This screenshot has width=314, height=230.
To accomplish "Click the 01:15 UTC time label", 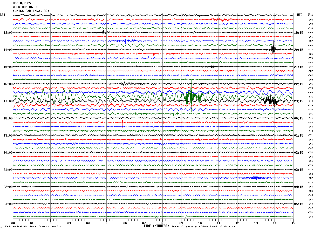I will tap(299, 136).
